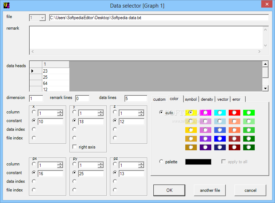This screenshot has height=203, width=275.
Task: Switch to the custom tab
Action: [x=159, y=99]
